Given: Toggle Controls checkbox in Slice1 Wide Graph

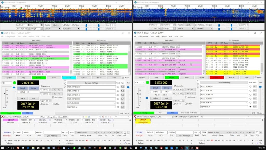Looking at the screenshot, I should (2, 7).
